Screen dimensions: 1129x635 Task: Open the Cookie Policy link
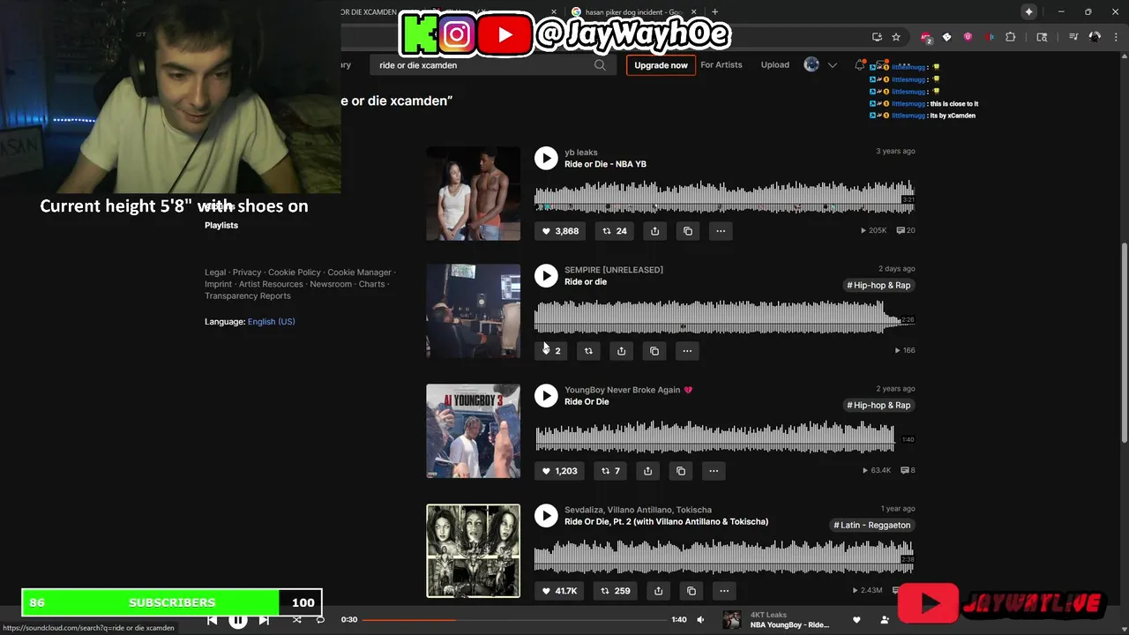(295, 273)
